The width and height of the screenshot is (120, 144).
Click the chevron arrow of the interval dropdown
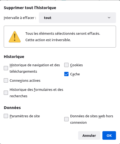point(109,18)
